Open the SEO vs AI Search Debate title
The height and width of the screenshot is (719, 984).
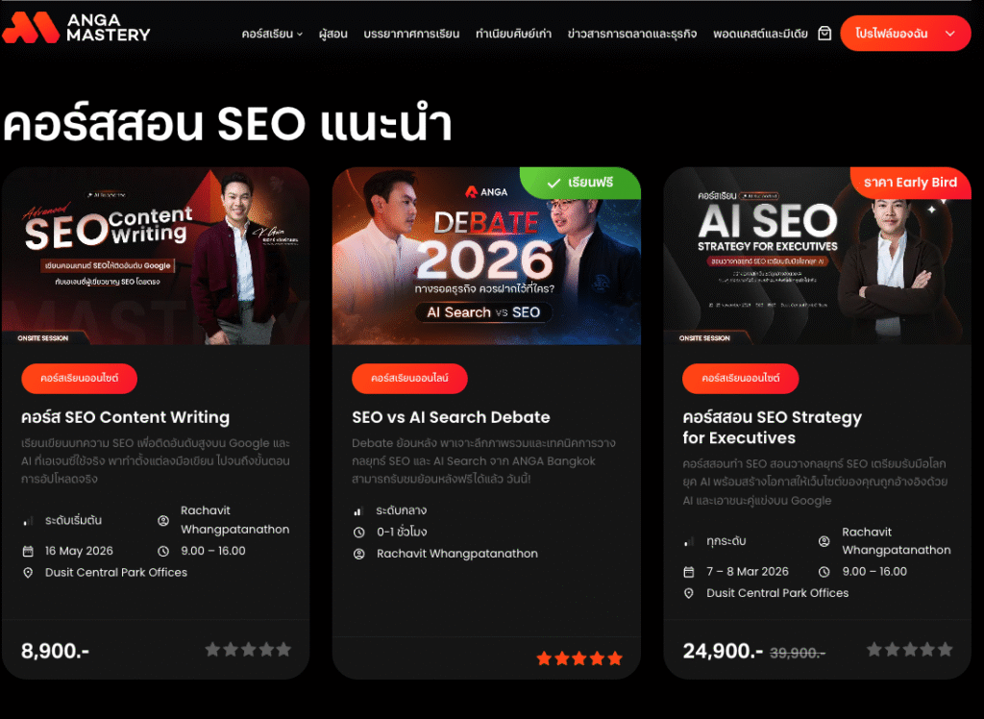point(451,417)
